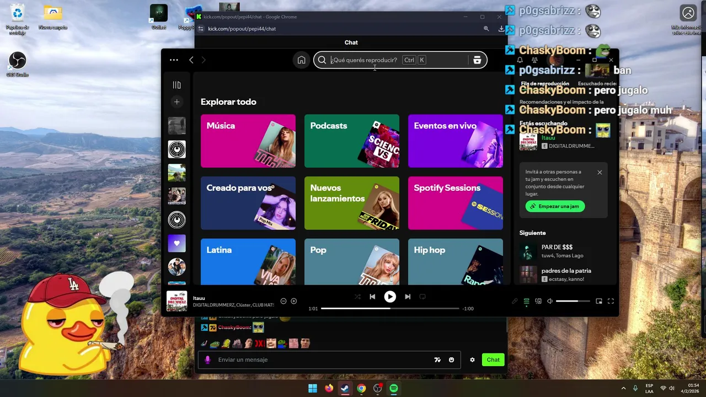Click the minus icon beside track title

point(284,301)
